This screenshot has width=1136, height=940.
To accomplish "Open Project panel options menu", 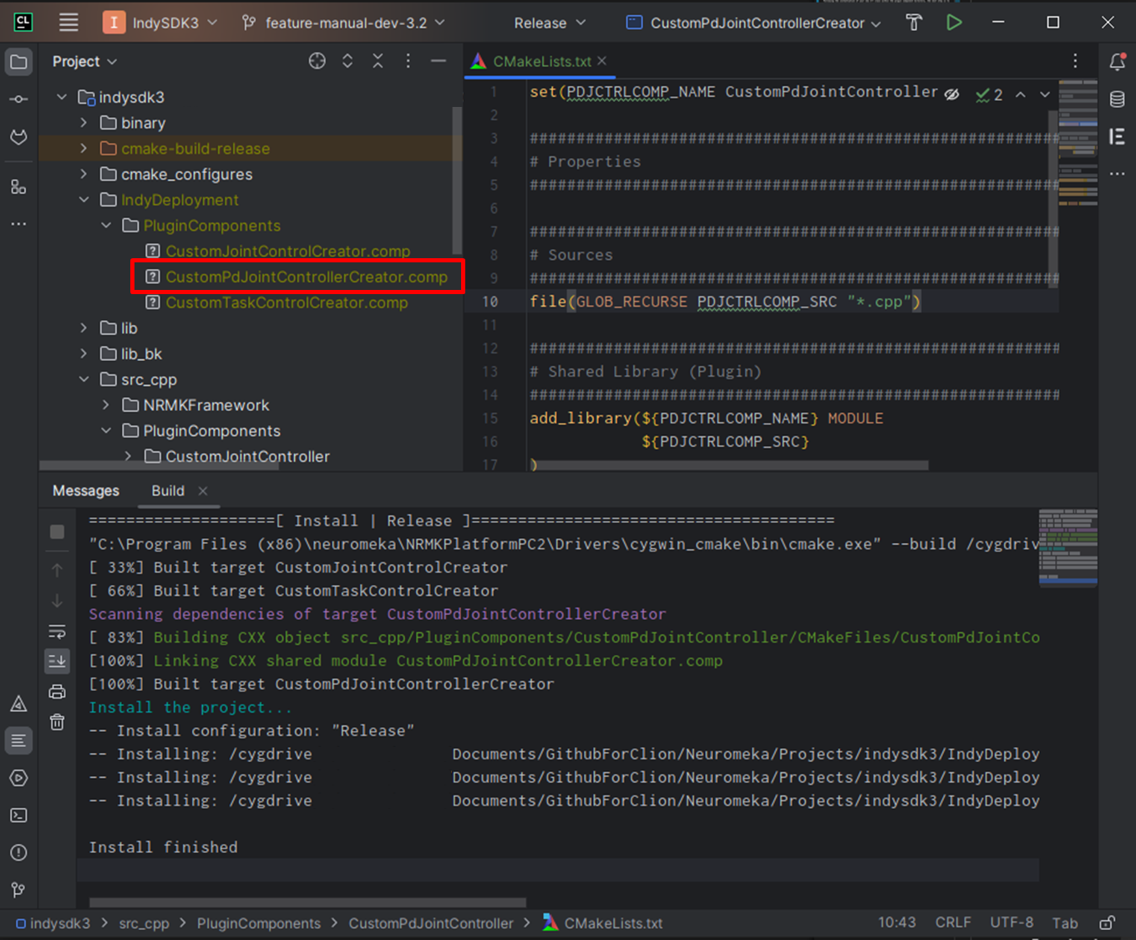I will pyautogui.click(x=408, y=61).
